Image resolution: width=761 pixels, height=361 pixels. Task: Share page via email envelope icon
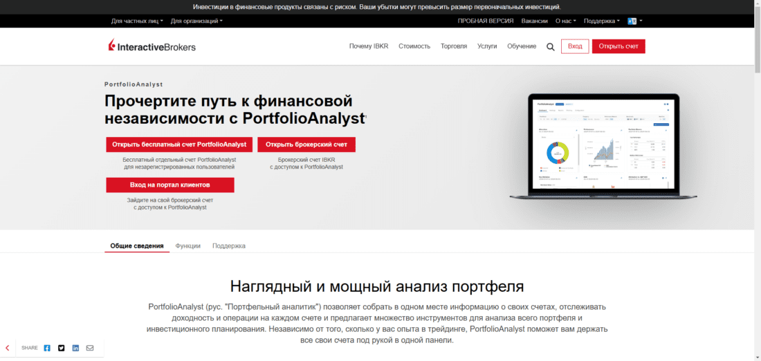[90, 348]
